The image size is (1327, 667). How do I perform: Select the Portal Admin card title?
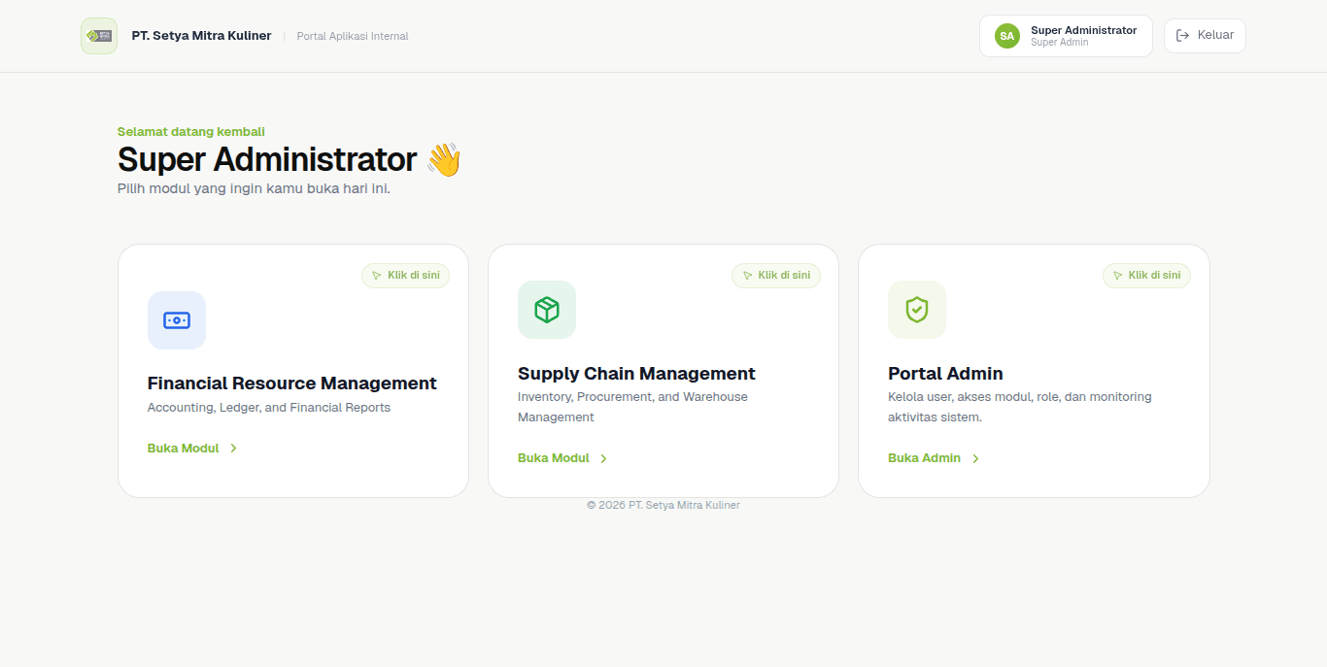click(x=945, y=374)
